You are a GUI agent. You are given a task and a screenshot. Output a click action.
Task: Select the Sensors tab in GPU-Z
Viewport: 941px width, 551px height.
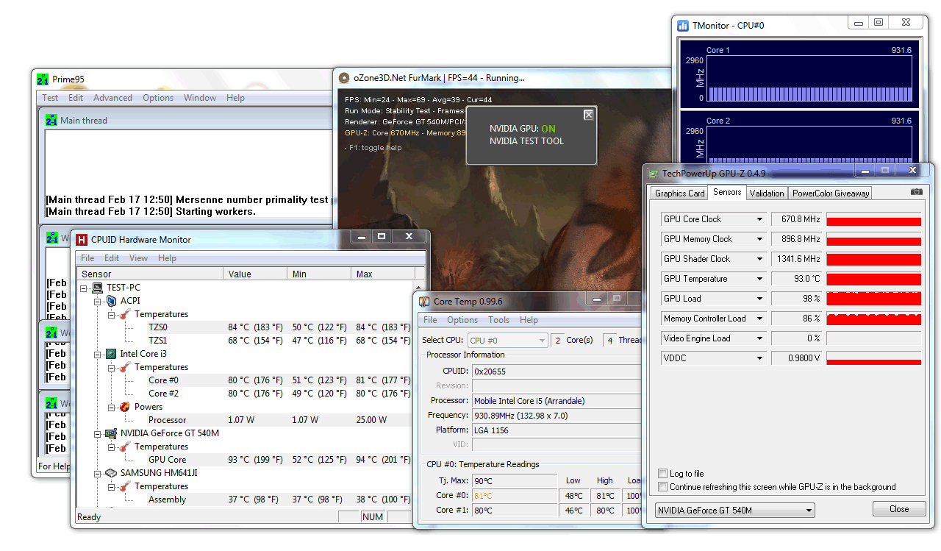click(727, 192)
